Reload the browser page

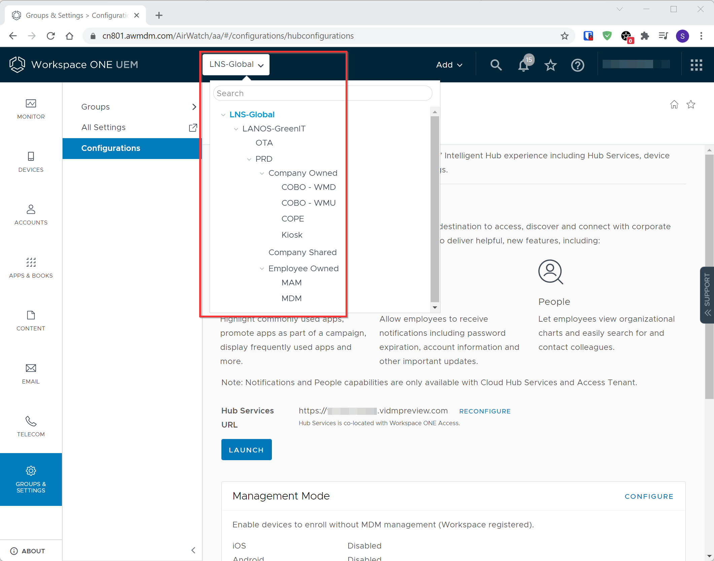(x=51, y=36)
